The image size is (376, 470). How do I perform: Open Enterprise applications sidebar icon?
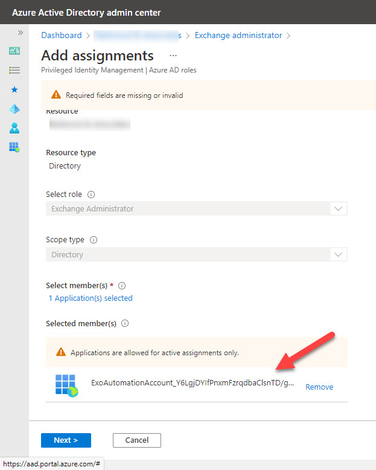[14, 147]
